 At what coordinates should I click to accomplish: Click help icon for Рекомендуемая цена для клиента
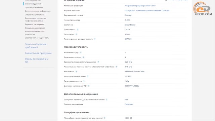tap(95, 39)
